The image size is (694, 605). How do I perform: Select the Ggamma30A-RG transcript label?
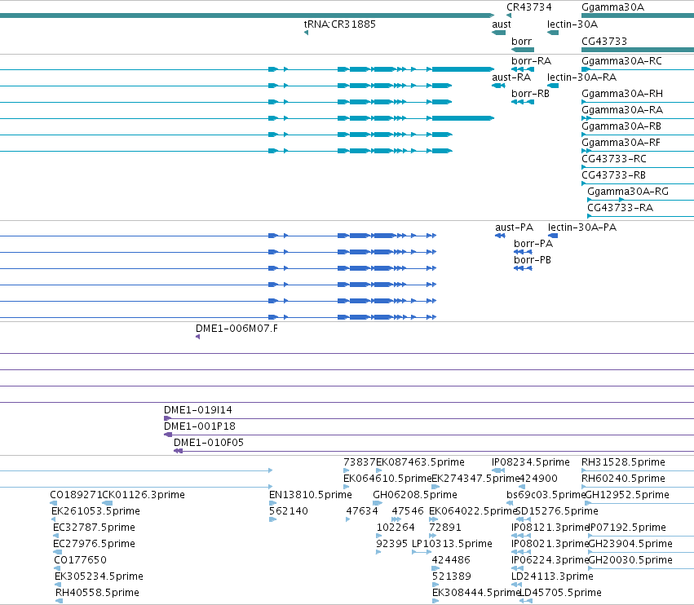pos(628,192)
